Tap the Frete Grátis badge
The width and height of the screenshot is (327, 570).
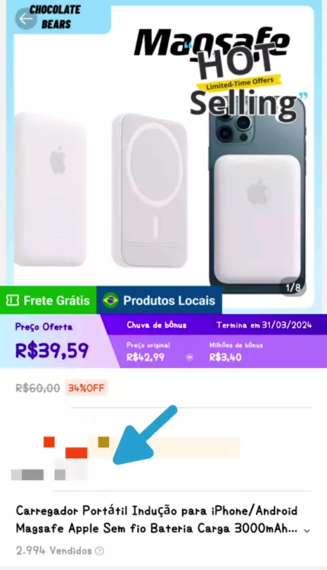(x=48, y=300)
